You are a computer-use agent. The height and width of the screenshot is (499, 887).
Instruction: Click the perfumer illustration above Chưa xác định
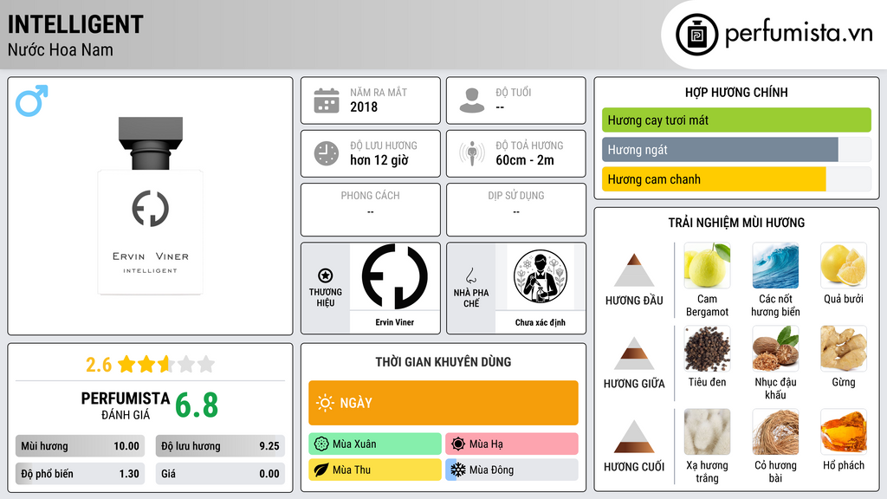(x=541, y=276)
